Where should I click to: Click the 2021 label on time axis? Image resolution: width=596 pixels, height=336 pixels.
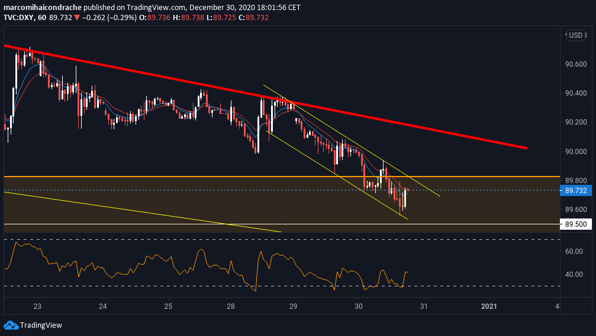tap(489, 306)
